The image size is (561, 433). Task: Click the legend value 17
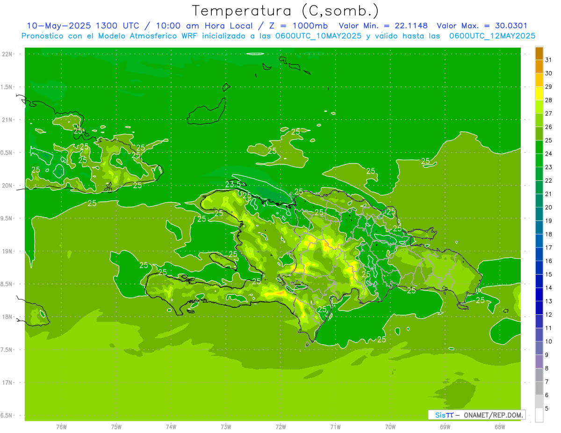tap(549, 248)
